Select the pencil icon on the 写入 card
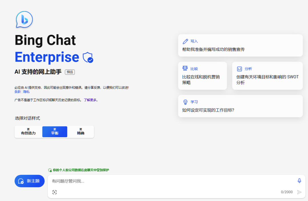This screenshot has height=201, width=308. coord(186,41)
